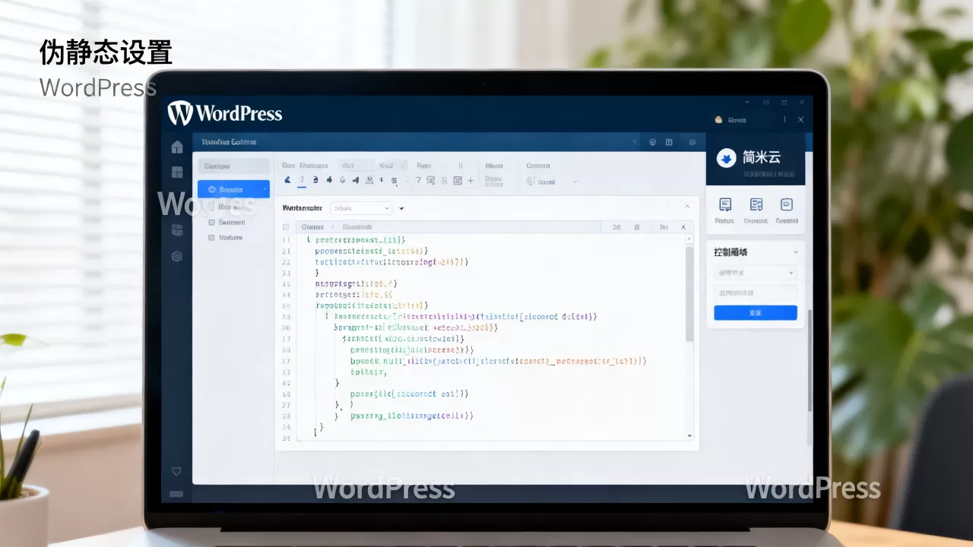This screenshot has width=973, height=547.
Task: Select the blue highlighted item in the left panel
Action: coord(233,189)
